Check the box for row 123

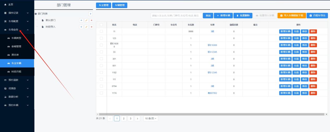point(101,38)
